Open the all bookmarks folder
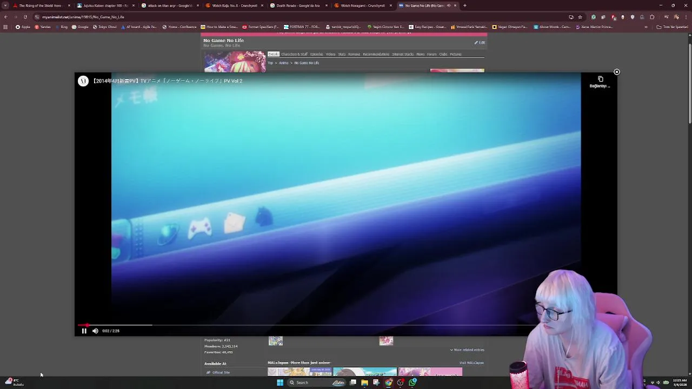 tap(673, 27)
